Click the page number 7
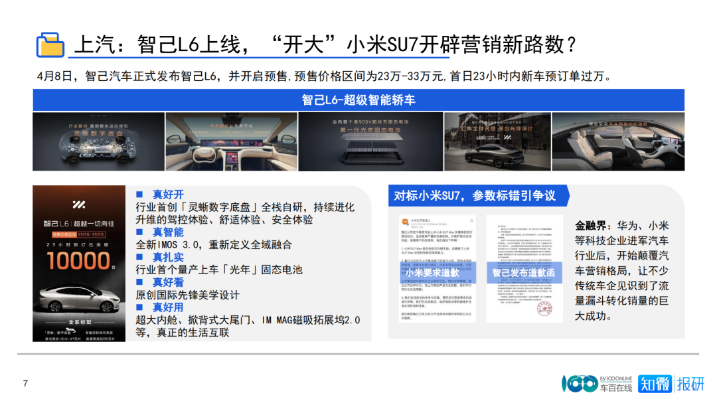This screenshot has width=717, height=403. coord(26,383)
